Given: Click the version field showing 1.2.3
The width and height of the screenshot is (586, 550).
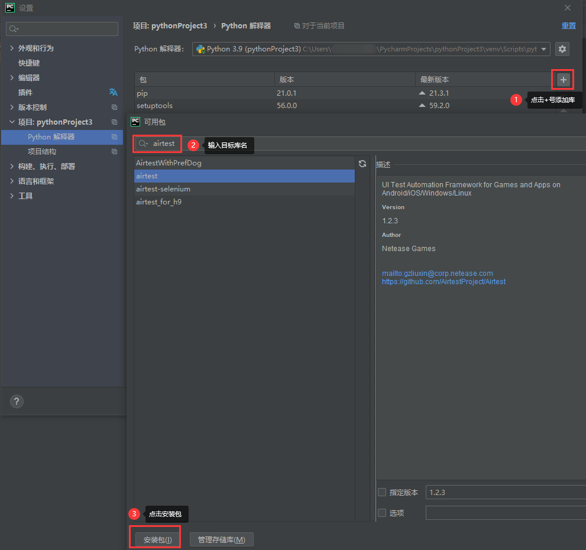Looking at the screenshot, I should [506, 492].
